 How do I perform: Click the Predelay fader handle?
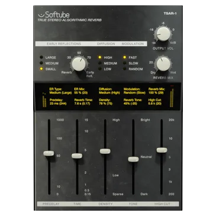point(49,153)
